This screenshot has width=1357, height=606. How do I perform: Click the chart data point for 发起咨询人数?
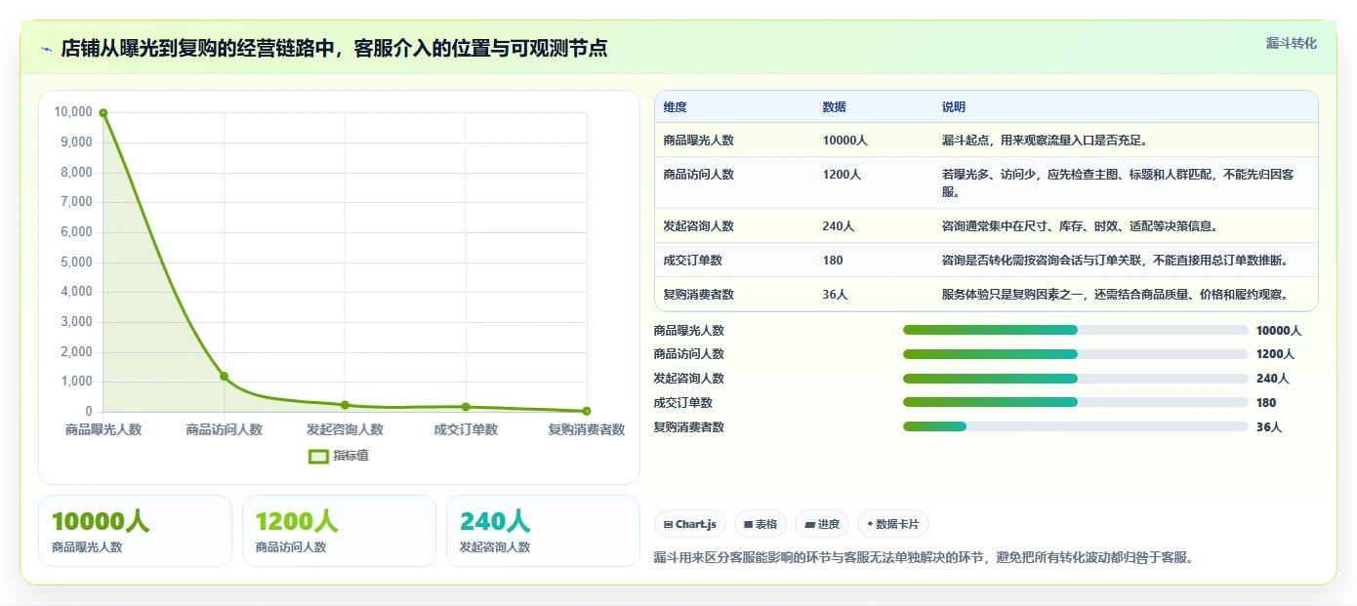pyautogui.click(x=345, y=405)
